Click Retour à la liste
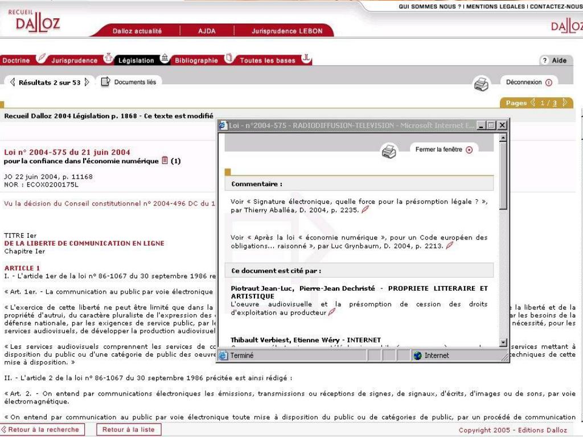This screenshot has width=583, height=437. pyautogui.click(x=129, y=430)
